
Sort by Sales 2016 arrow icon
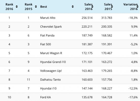[x=92, y=7]
